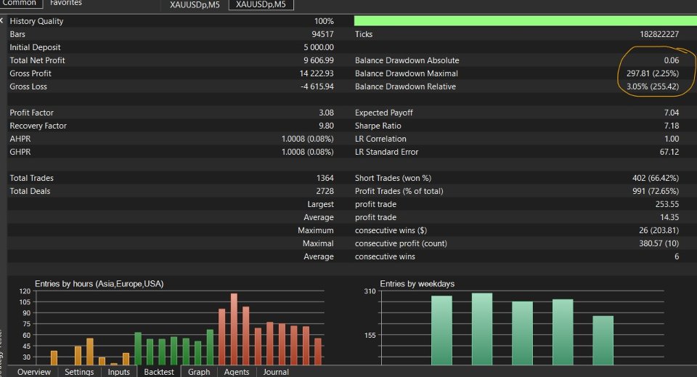This screenshot has width=697, height=377.
Task: Click maximum consecutive wins value 26 (203.81)
Action: pyautogui.click(x=659, y=231)
